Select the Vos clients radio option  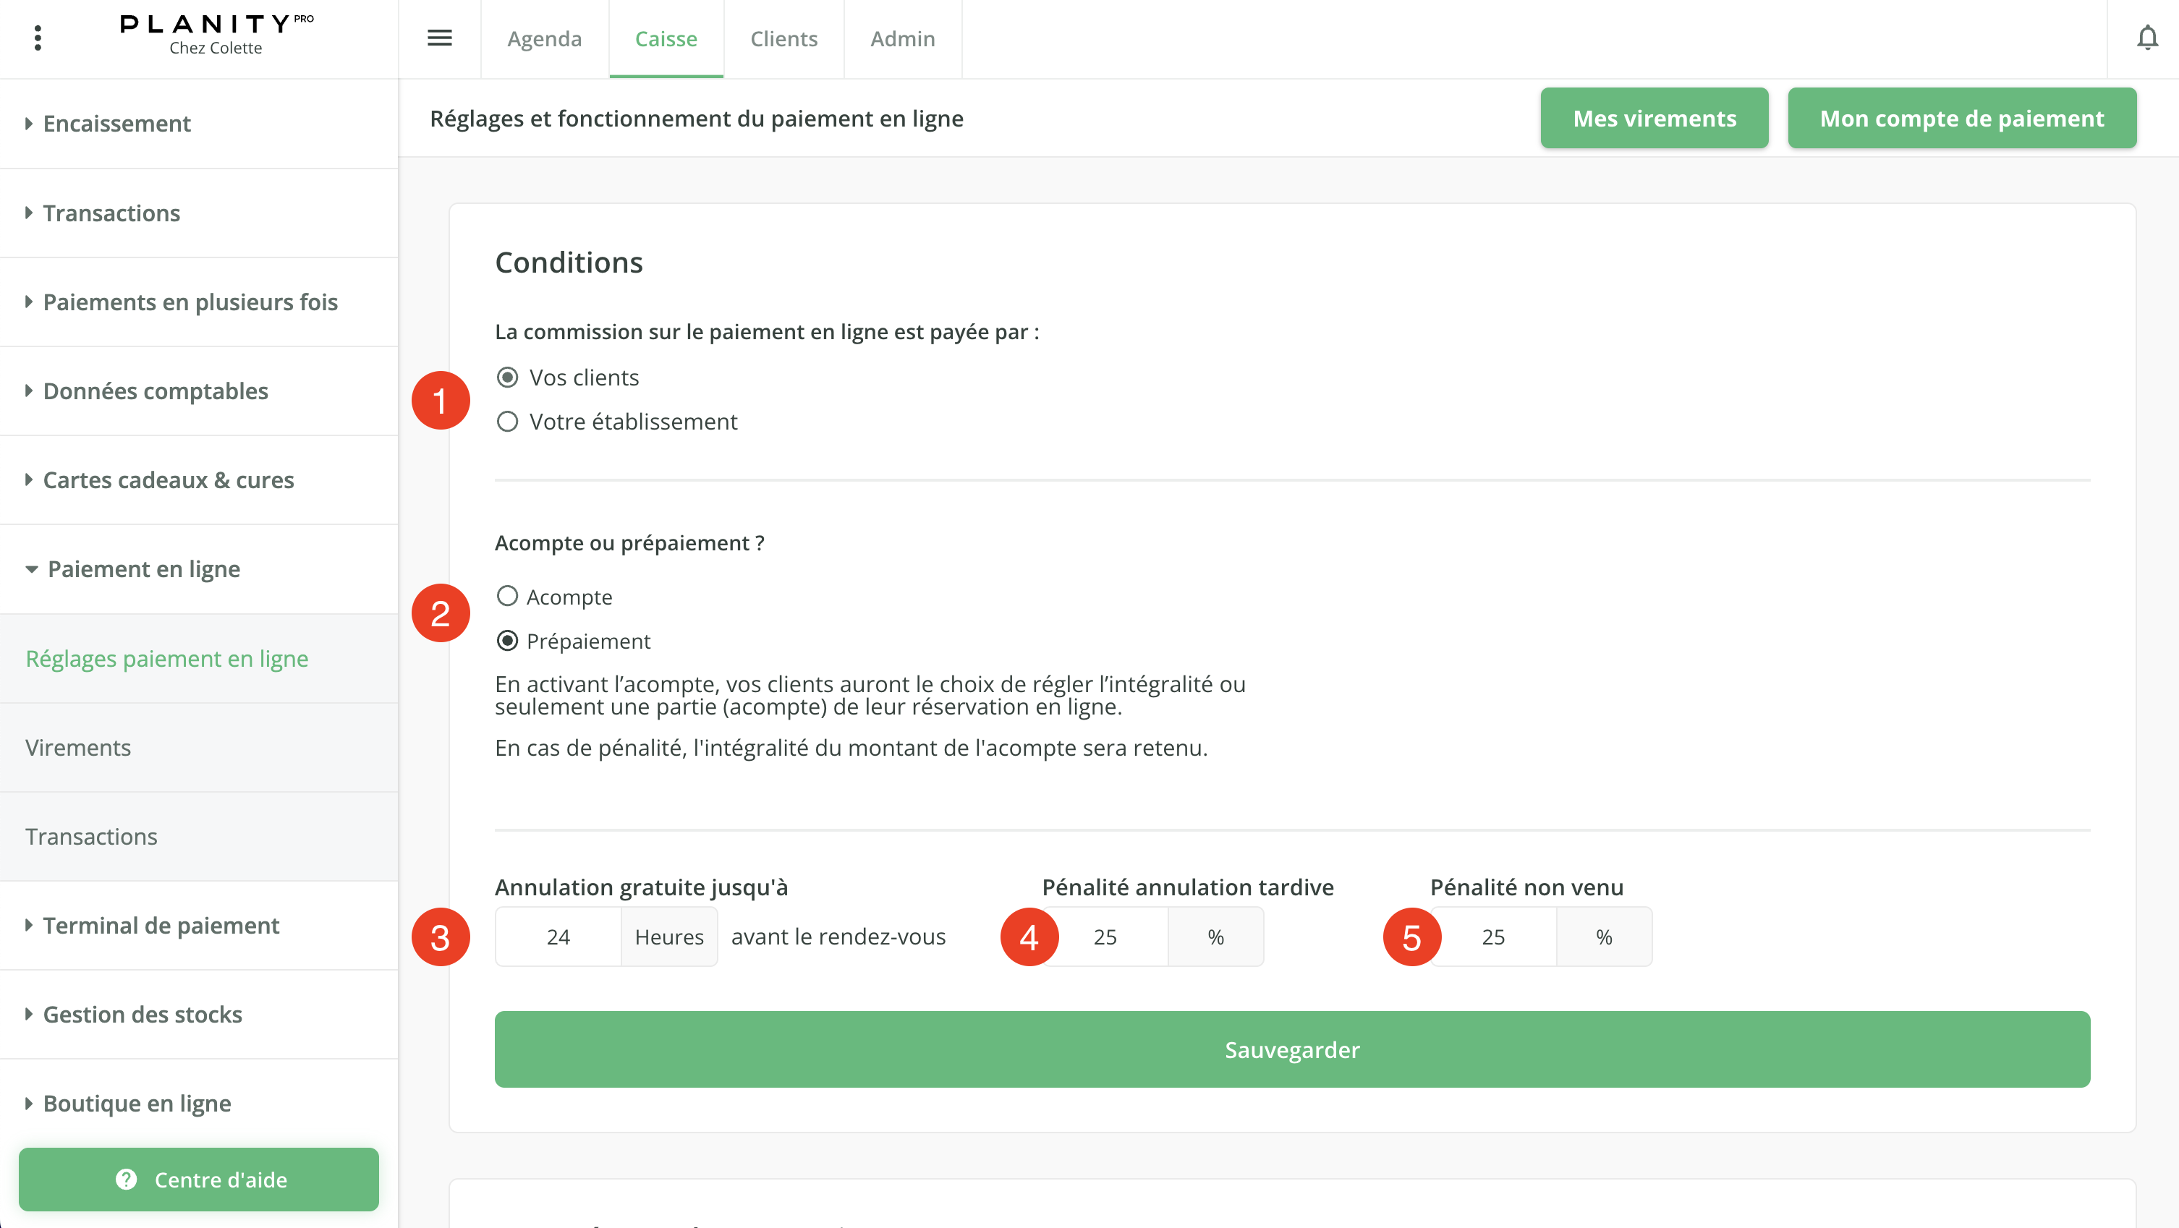(x=508, y=378)
